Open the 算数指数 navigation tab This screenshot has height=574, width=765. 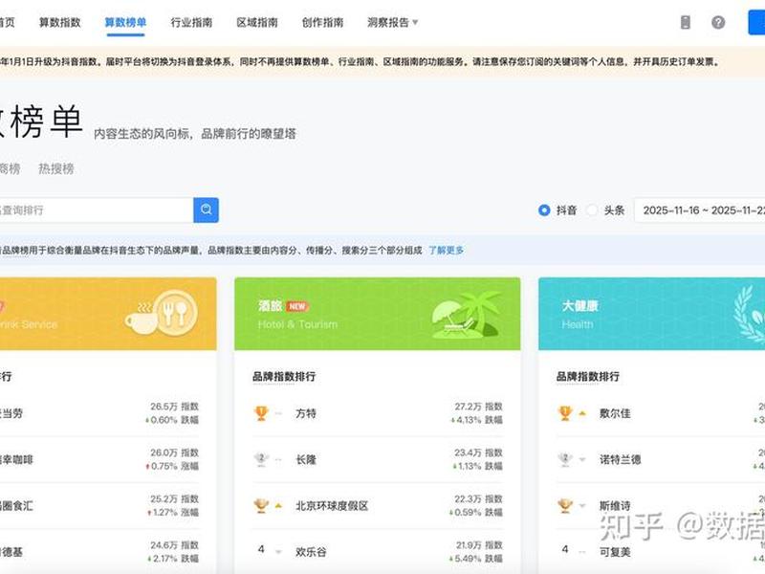tap(59, 22)
